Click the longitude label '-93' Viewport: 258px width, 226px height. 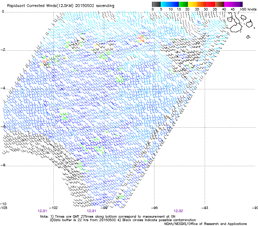click(x=205, y=208)
